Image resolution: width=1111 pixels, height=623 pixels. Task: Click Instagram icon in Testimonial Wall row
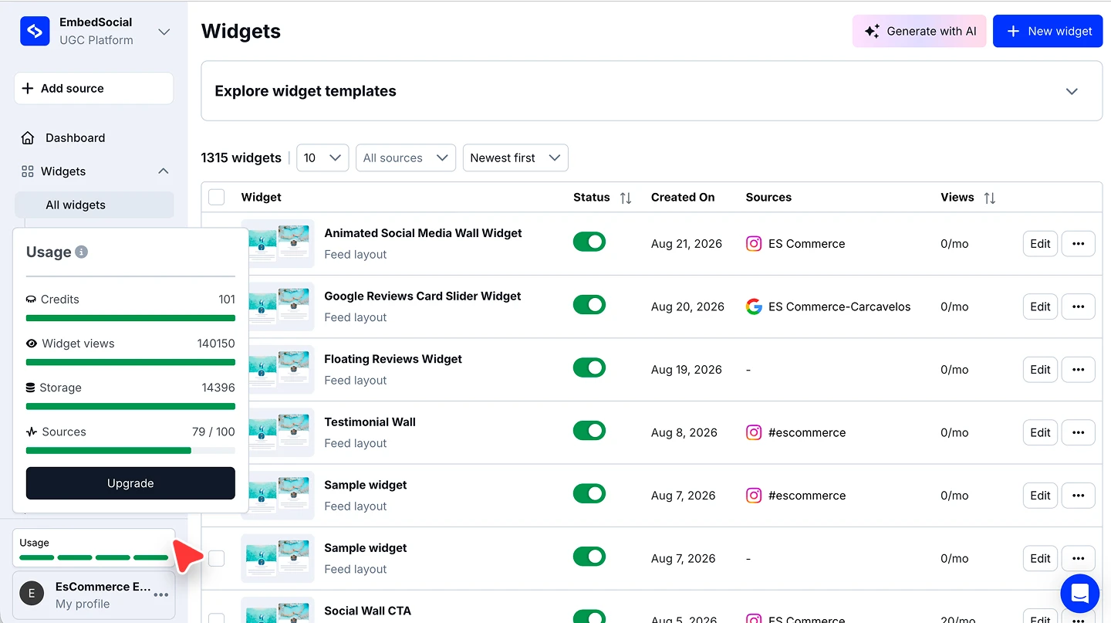click(x=754, y=432)
